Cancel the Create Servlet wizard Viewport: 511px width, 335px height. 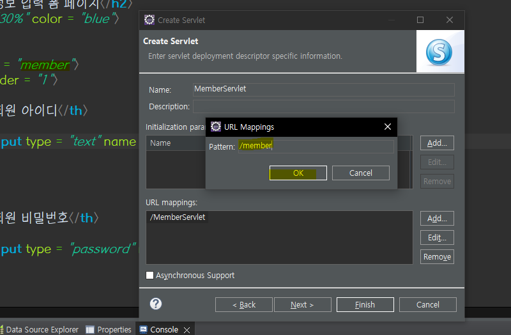427,305
